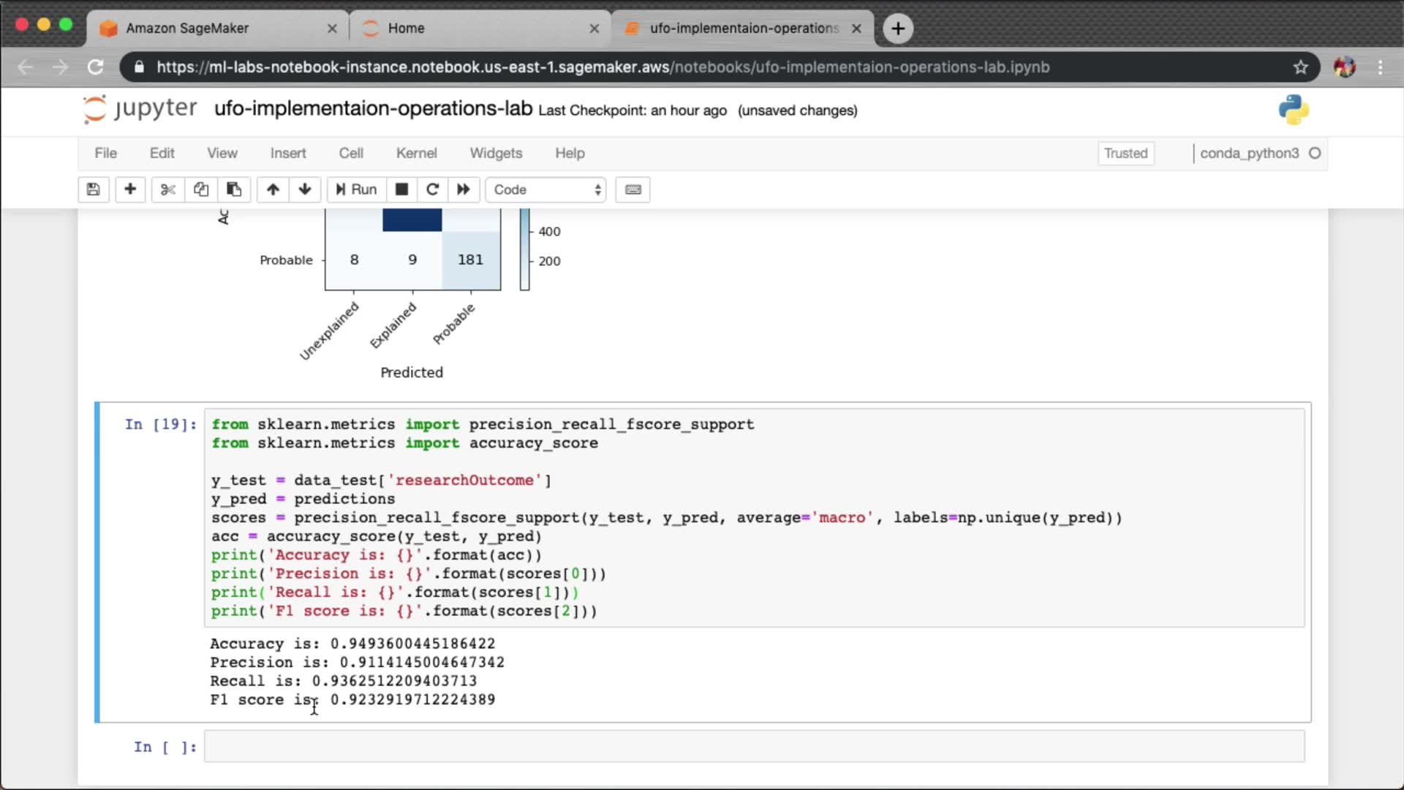
Task: Click the Trusted notebook button
Action: (x=1125, y=153)
